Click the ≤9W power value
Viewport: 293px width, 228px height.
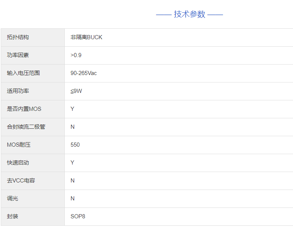click(x=76, y=91)
